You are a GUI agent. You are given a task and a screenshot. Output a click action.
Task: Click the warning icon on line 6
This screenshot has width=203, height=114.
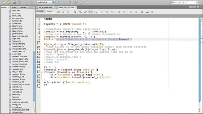click(x=39, y=32)
